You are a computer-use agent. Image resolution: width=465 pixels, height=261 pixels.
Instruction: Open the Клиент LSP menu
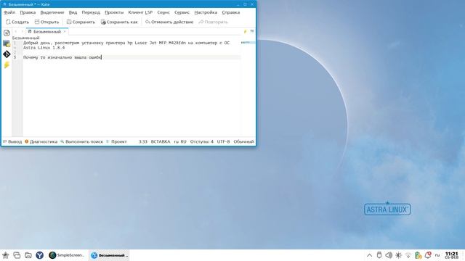click(140, 12)
